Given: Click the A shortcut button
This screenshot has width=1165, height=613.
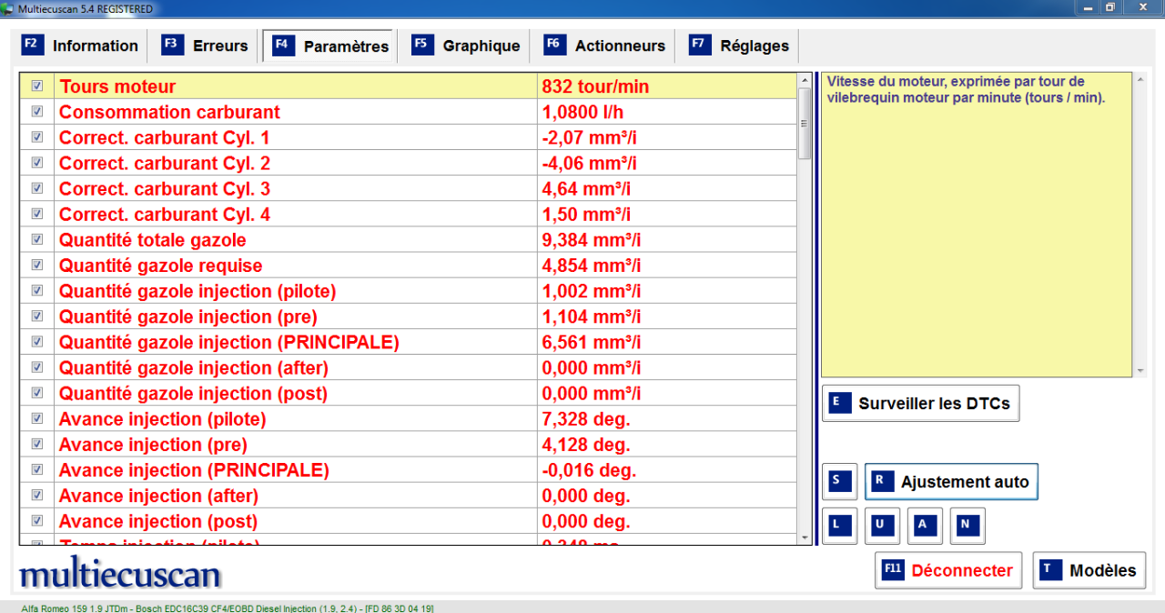Looking at the screenshot, I should 925,526.
